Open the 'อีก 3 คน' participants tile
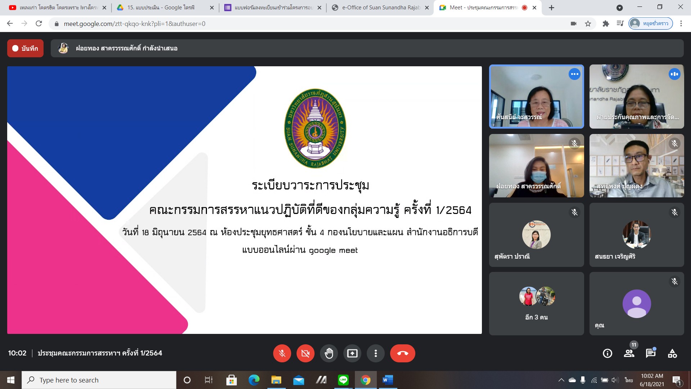Screen dimensions: 691x389 [x=536, y=303]
